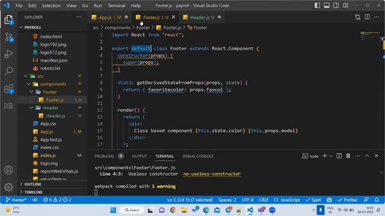Split the editor to the right
This screenshot has height=216, width=385.
point(368,17)
